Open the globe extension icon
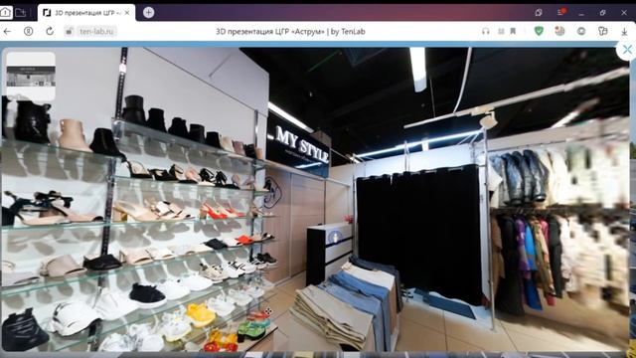 (559, 31)
